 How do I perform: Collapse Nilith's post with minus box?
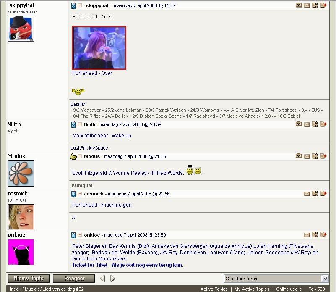[80, 124]
